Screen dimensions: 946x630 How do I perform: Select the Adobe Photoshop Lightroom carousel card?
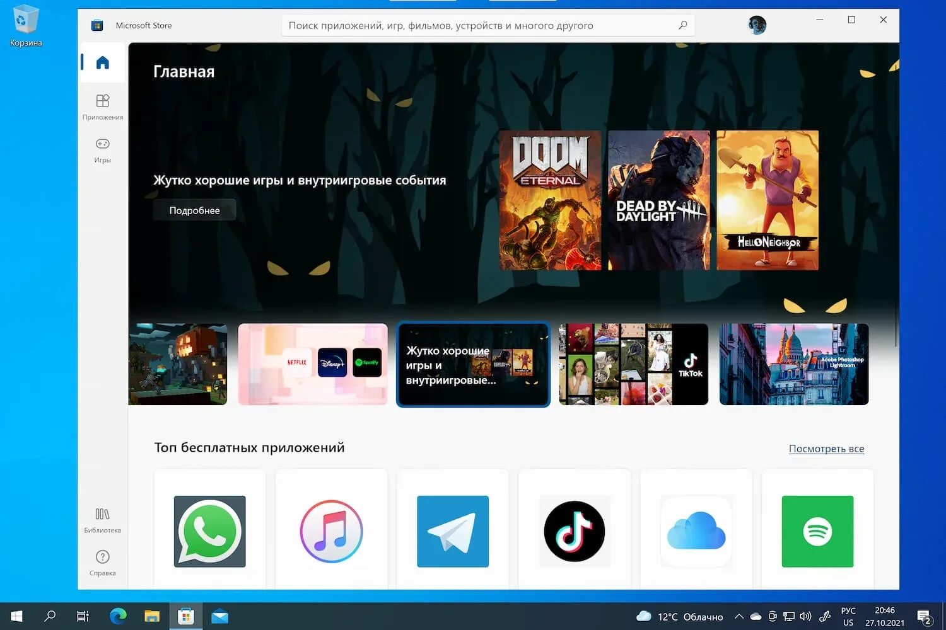click(x=794, y=364)
